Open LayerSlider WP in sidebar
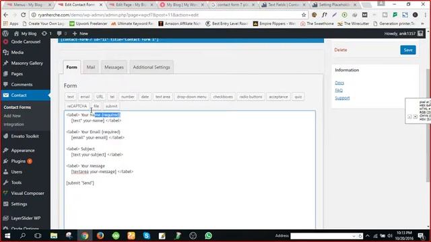Screen dimensions: 431x242 (26, 218)
